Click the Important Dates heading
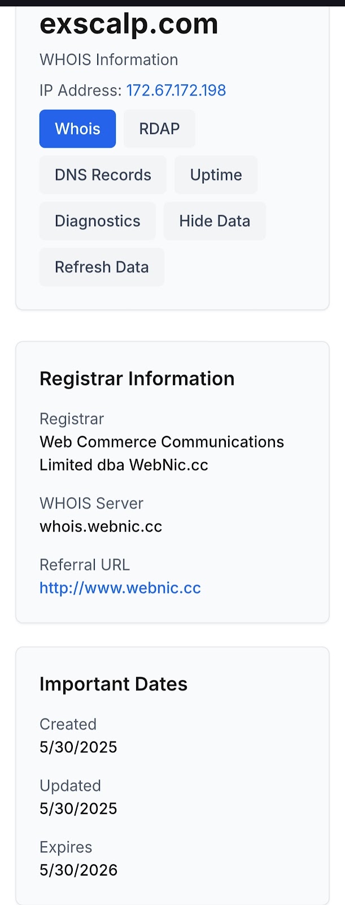345x905 pixels. [113, 684]
